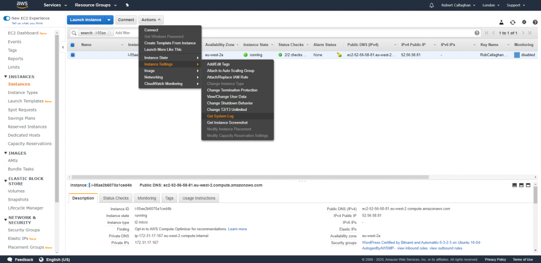Choose Get Instance Screenshot menu item

237,123
